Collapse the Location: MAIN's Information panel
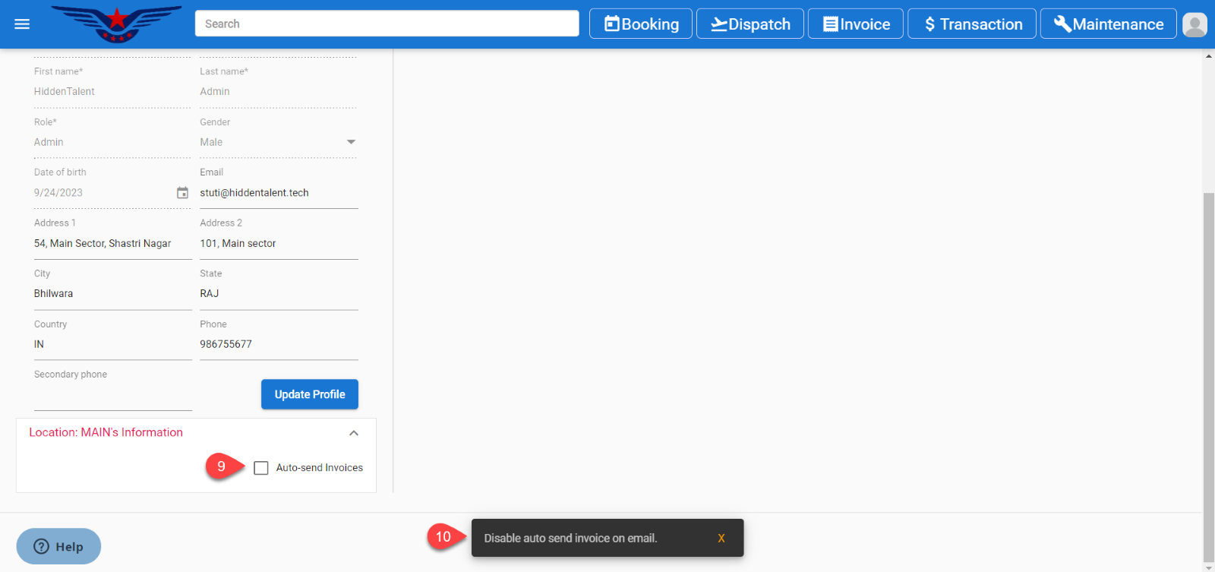Image resolution: width=1215 pixels, height=572 pixels. click(x=353, y=433)
